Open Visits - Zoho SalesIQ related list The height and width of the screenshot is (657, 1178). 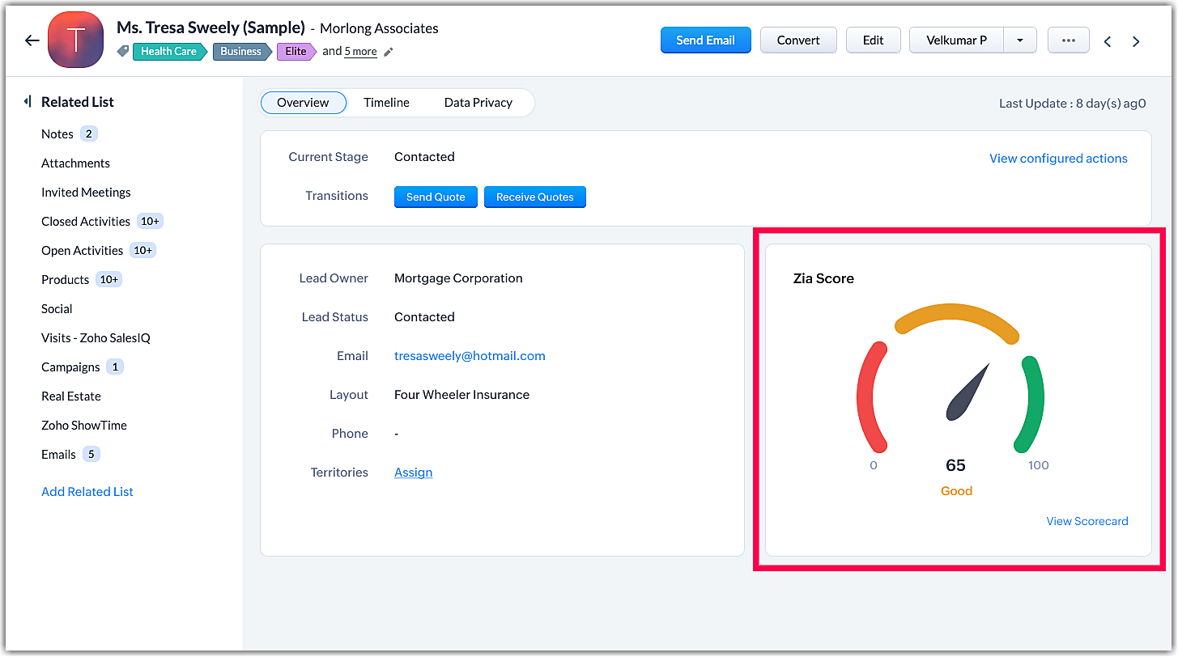pyautogui.click(x=96, y=338)
